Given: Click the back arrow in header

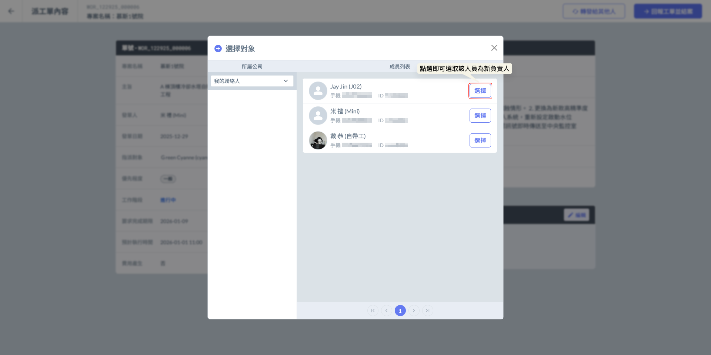Looking at the screenshot, I should (11, 11).
